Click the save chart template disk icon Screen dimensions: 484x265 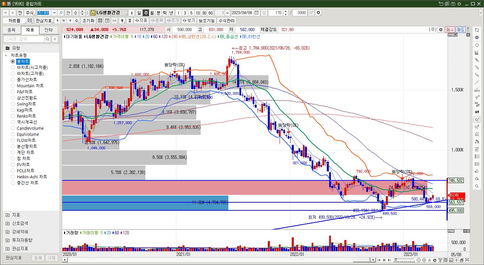click(29, 21)
